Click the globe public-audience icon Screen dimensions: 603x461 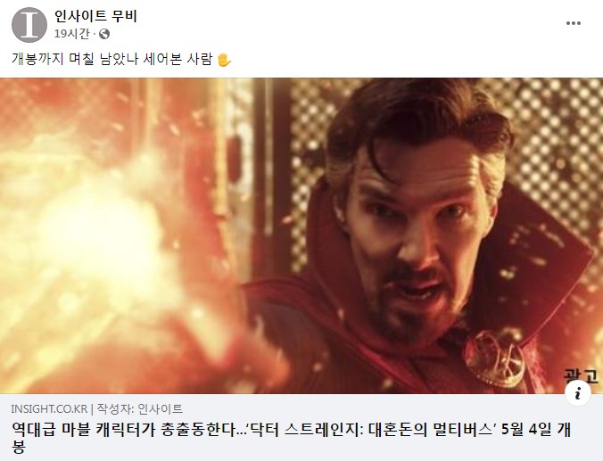pyautogui.click(x=104, y=34)
